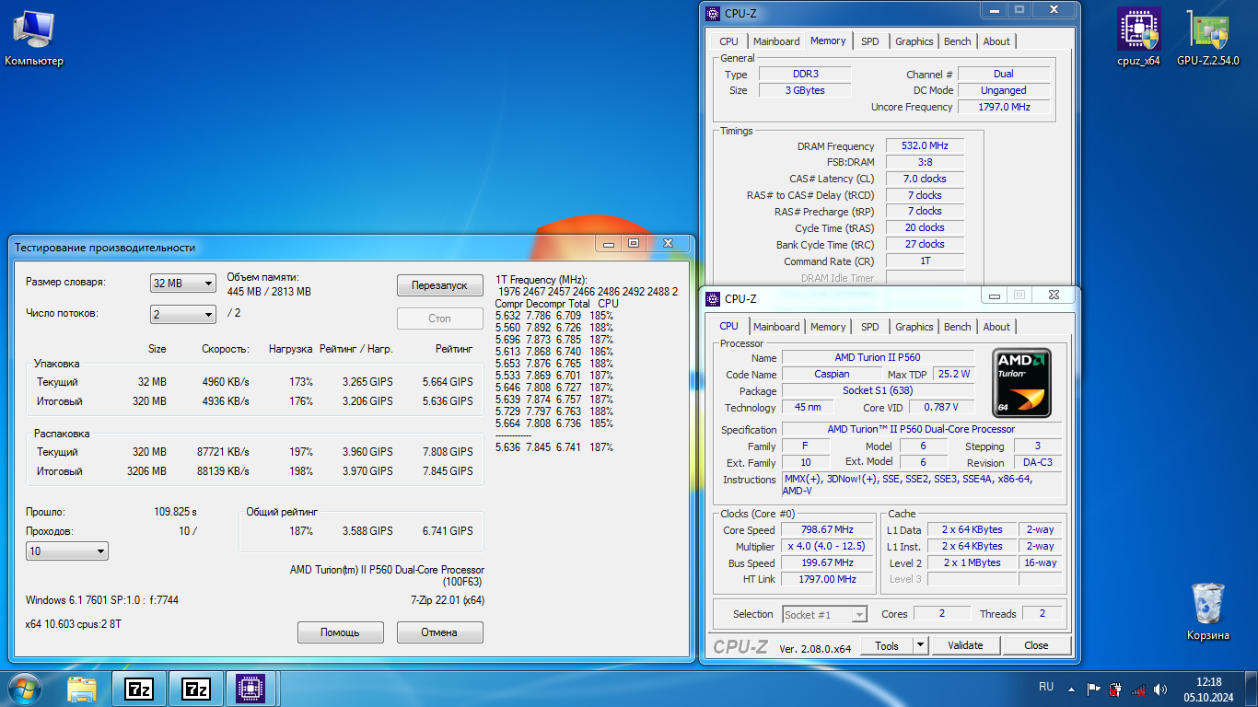The image size is (1258, 707).
Task: Click the DRAM Frequency value 532.0 MHz
Action: point(925,146)
